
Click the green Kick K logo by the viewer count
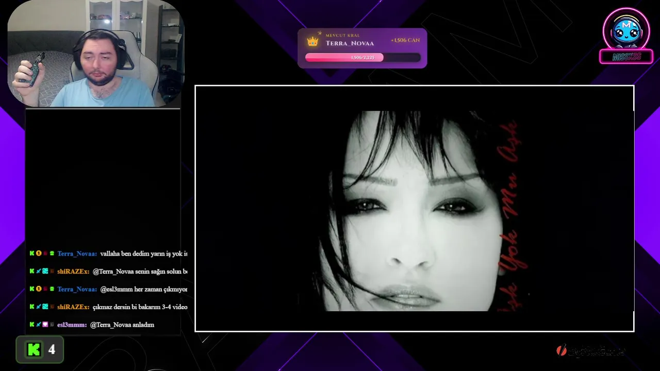[34, 350]
